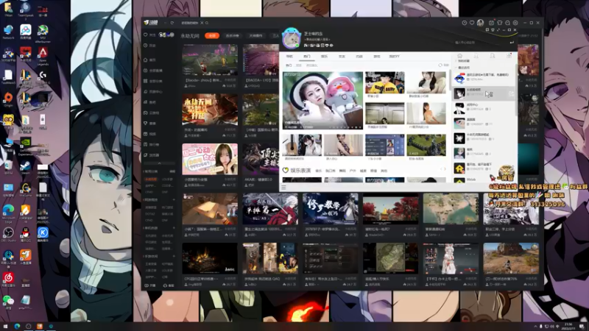
Task: Open the contacts person icon in YY's right panel
Action: 476,56
